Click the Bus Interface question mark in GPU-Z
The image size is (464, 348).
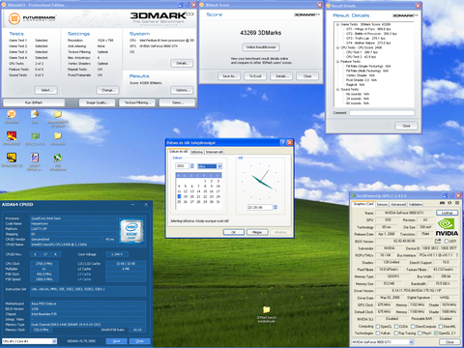[457, 255]
